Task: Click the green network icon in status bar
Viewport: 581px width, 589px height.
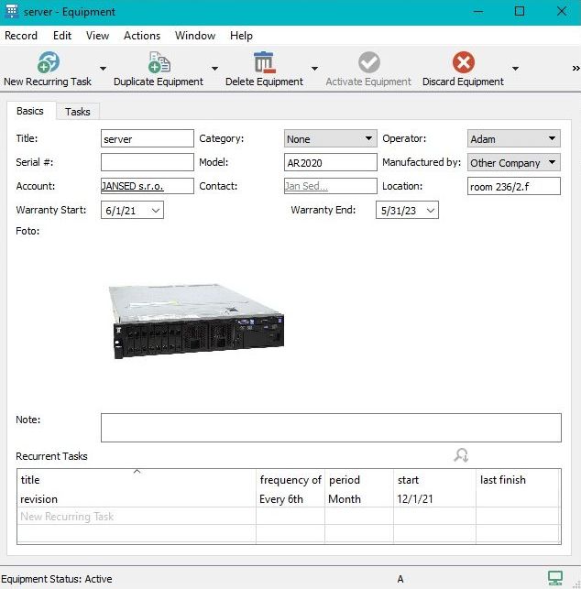Action: 554,578
